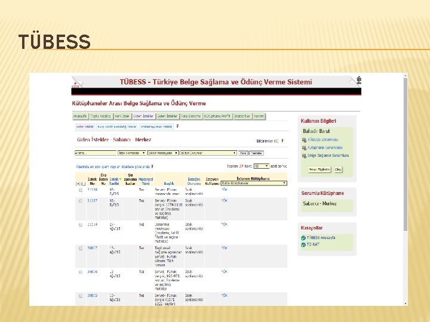430x322 pixels.
Task: Open the Bütün Materyaller dropdown
Action: click(163, 153)
